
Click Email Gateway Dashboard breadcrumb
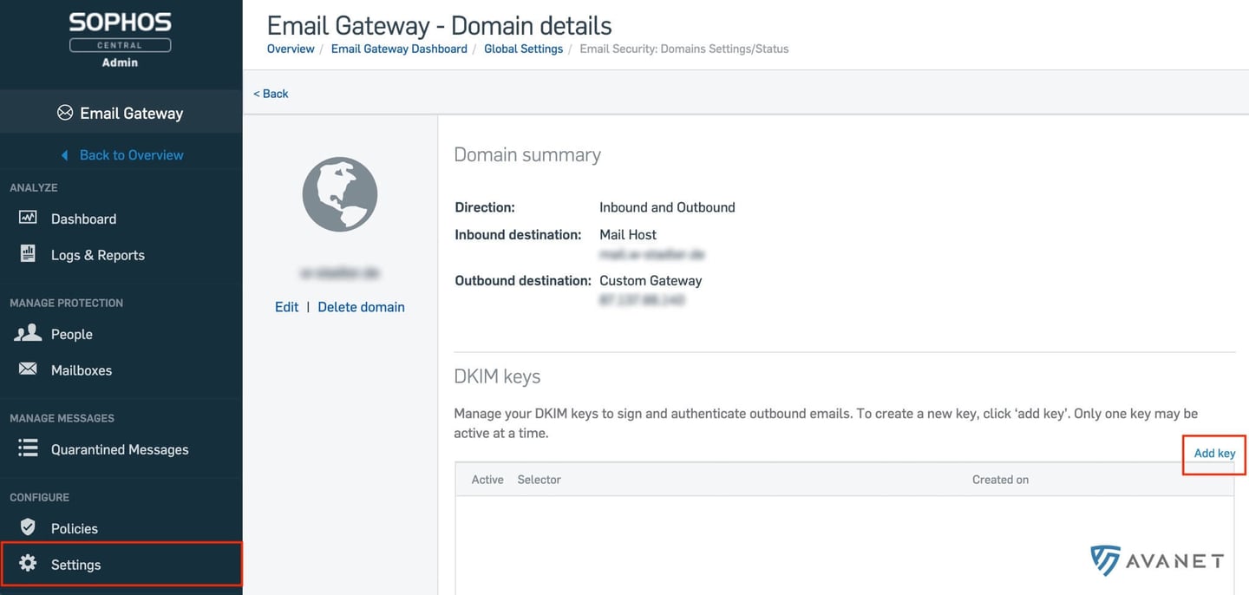pos(399,49)
